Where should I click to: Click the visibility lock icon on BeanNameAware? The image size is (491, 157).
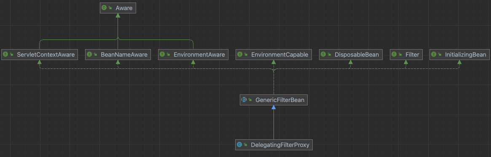click(96, 55)
